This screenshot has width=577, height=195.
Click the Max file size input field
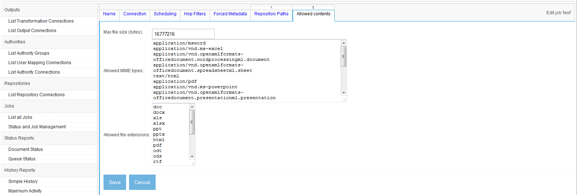[x=183, y=34]
